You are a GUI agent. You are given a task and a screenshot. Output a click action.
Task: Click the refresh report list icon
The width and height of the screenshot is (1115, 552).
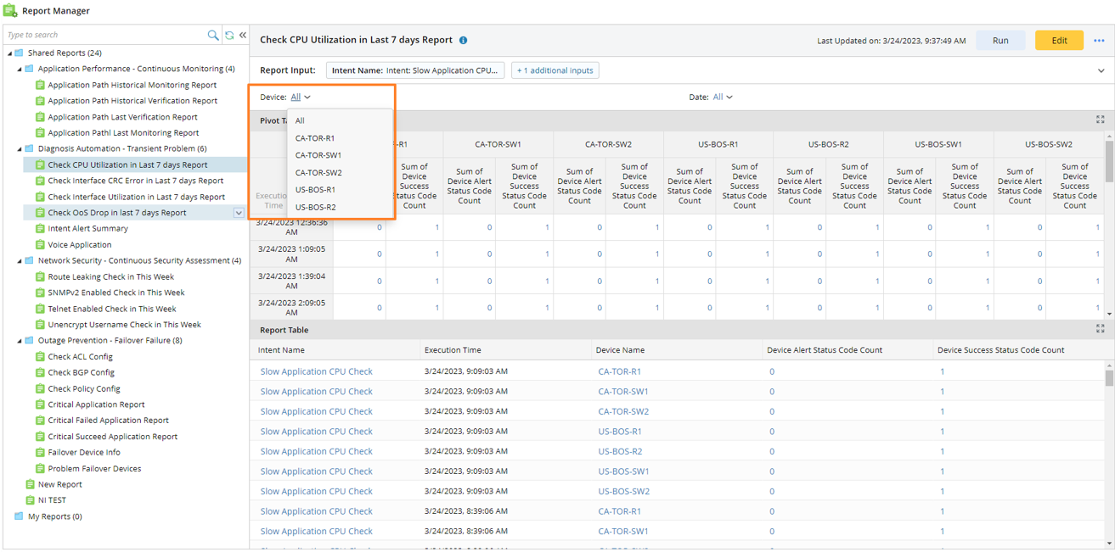228,35
